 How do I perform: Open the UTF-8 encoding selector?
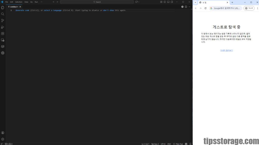(163, 144)
